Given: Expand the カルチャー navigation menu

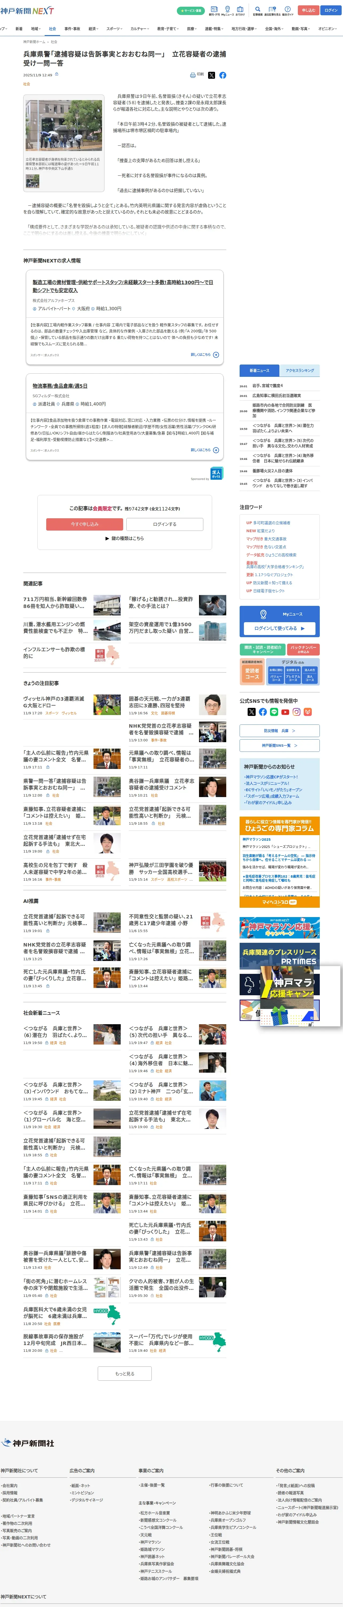Looking at the screenshot, I should [x=140, y=29].
